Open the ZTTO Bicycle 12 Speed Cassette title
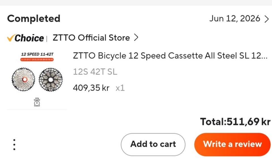 tap(170, 56)
